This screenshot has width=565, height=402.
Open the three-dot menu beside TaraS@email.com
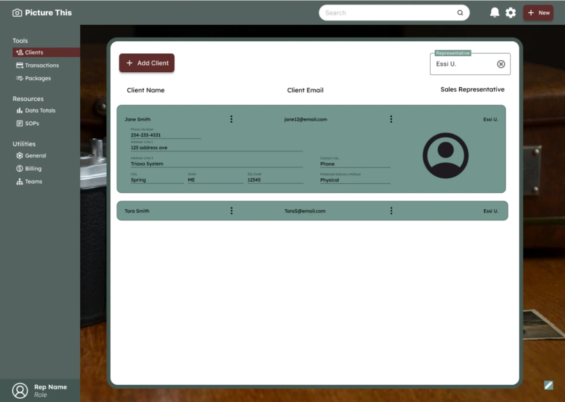[391, 211]
